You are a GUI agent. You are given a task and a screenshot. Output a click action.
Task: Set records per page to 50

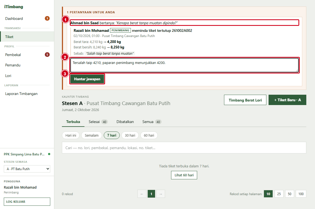[x=289, y=194]
